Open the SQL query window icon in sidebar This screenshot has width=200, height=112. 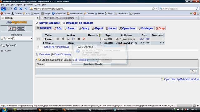coord(14,29)
